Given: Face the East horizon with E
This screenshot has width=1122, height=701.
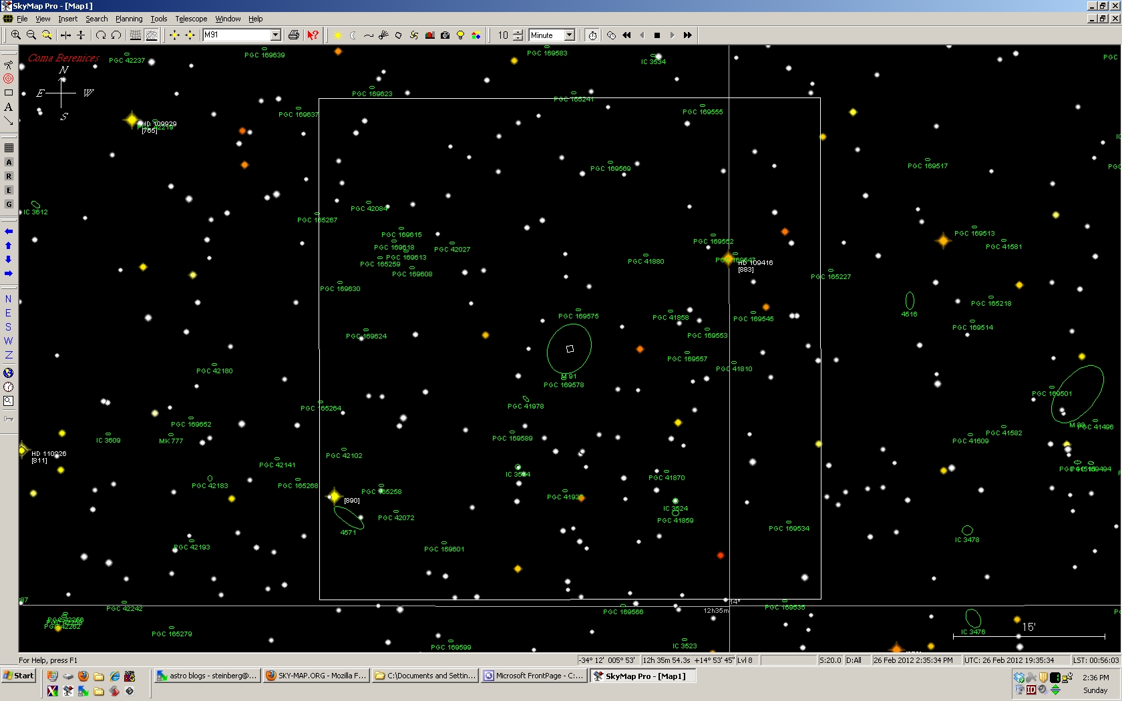Looking at the screenshot, I should pyautogui.click(x=9, y=313).
